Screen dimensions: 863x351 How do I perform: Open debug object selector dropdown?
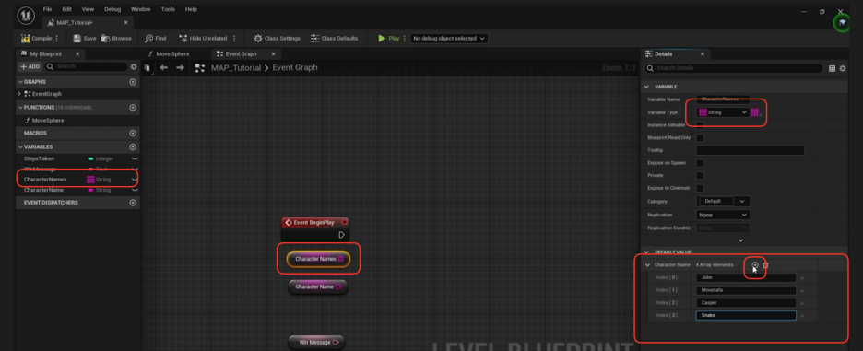pyautogui.click(x=449, y=39)
